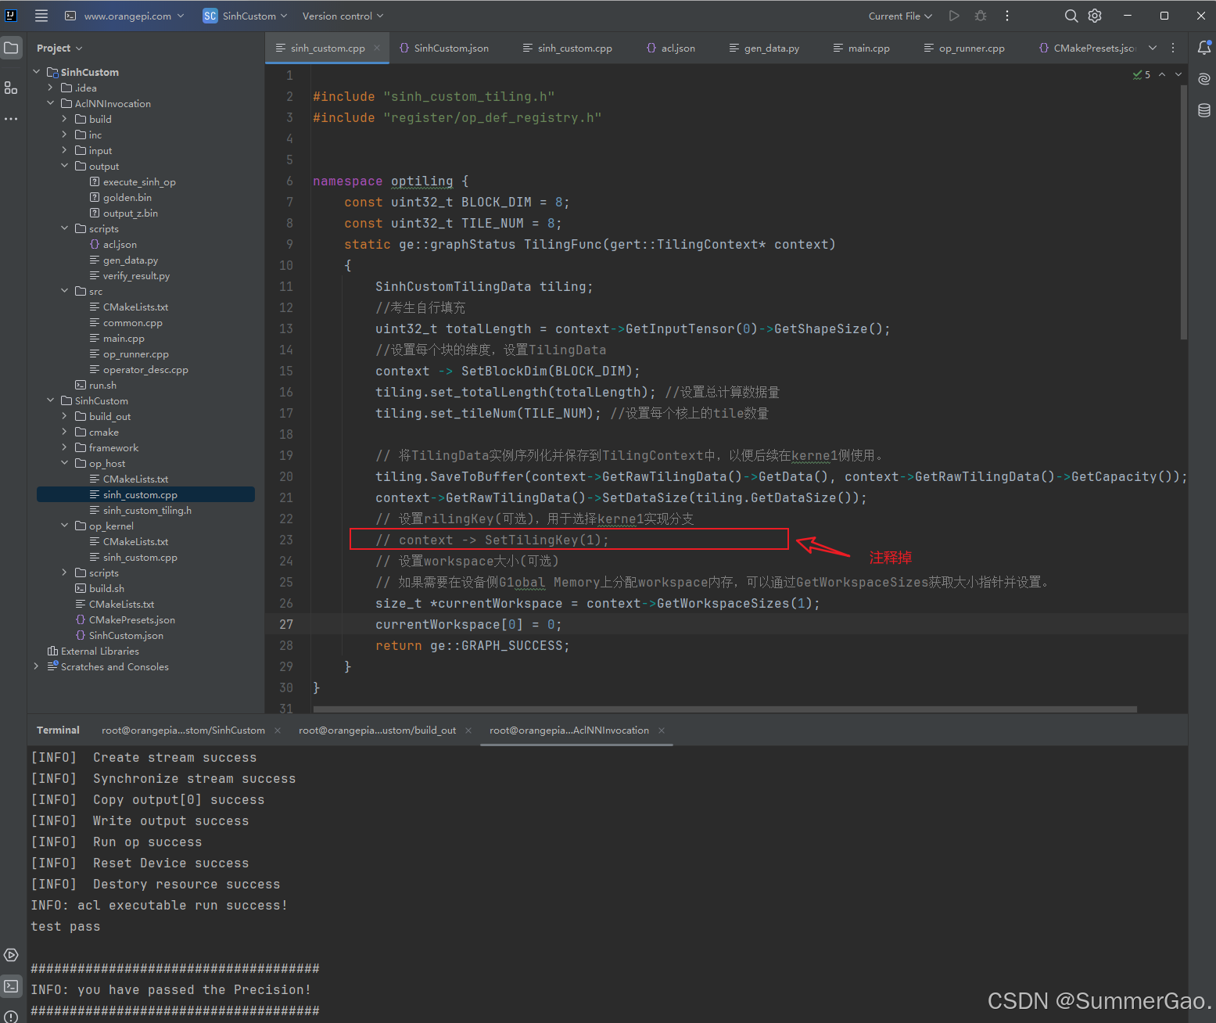Screen dimensions: 1216x1023
Task: Expand the build_out folder
Action: point(65,416)
